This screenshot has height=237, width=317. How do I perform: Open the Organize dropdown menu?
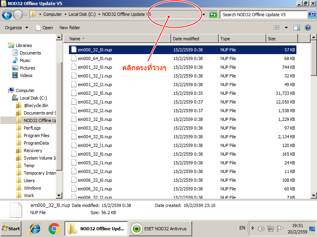16,28
